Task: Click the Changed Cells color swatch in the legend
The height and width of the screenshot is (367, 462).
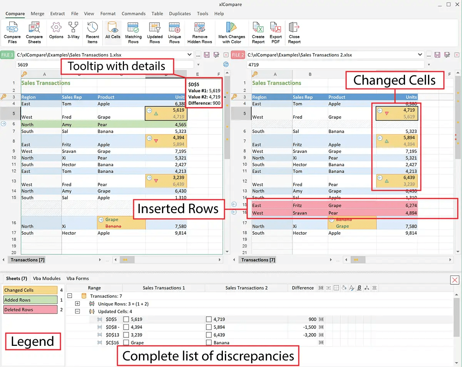Action: click(30, 290)
